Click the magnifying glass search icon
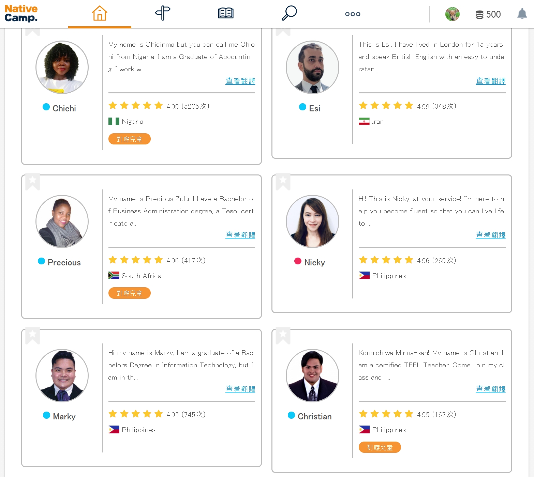This screenshot has height=477, width=534. pos(289,14)
